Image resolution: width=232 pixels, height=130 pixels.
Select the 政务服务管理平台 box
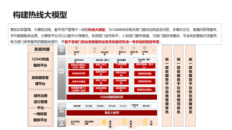[x=40, y=81]
